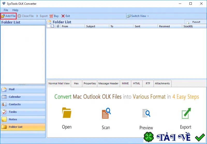Click the Add File toolbar icon

pos(3,16)
